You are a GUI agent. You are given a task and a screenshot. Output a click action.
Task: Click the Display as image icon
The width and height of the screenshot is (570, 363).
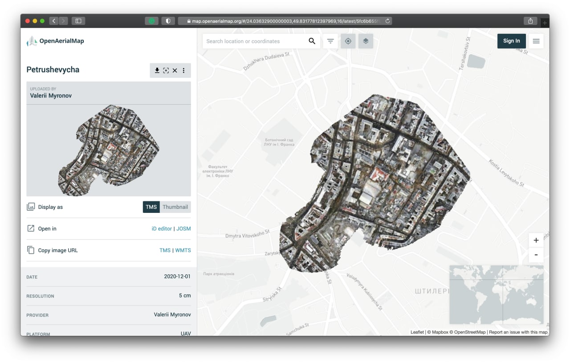click(31, 207)
